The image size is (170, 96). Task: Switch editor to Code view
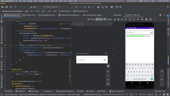[91, 19]
